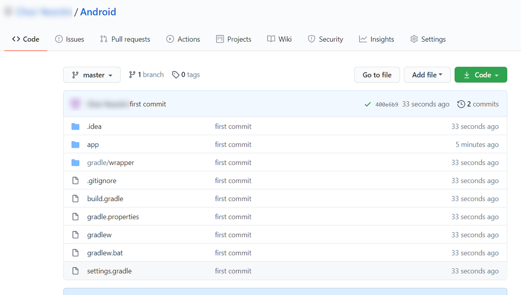Image resolution: width=521 pixels, height=295 pixels.
Task: View the Security tab
Action: [326, 39]
